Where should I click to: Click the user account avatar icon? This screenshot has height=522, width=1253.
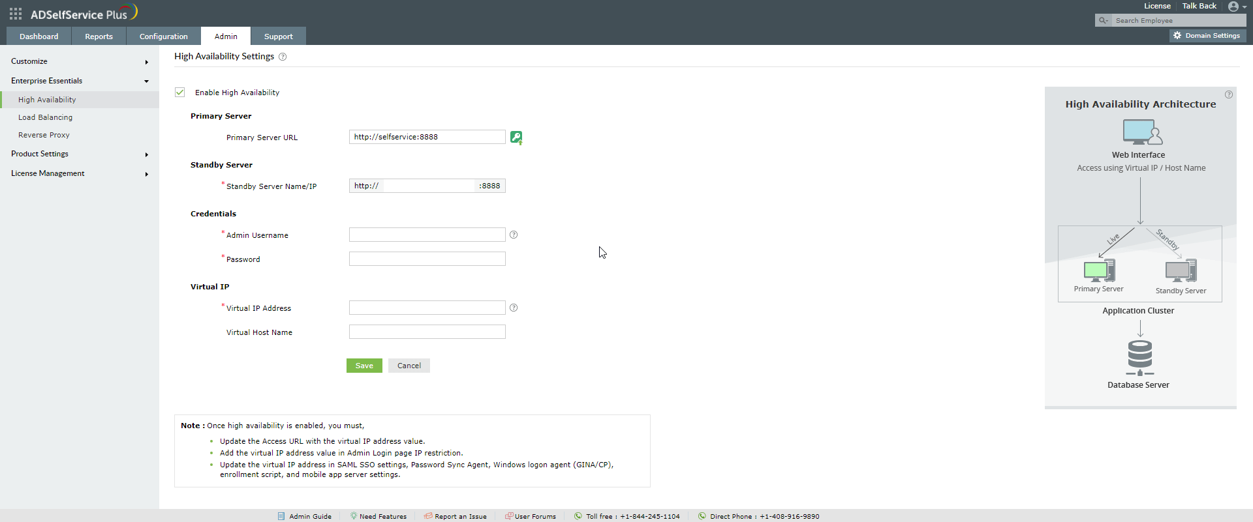pos(1233,7)
